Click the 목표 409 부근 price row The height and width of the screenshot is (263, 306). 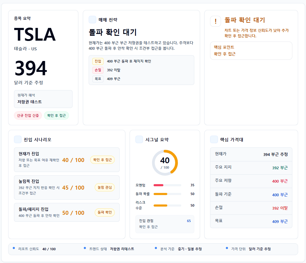251,221
